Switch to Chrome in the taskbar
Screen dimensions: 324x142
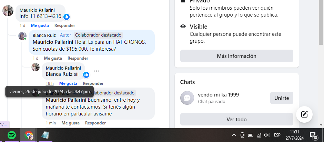point(29,135)
